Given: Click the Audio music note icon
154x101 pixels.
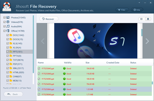Looking at the screenshot, I should coord(8,26).
